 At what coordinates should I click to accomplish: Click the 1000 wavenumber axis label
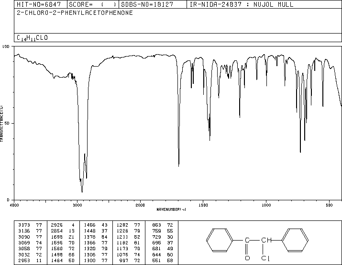point(266,205)
